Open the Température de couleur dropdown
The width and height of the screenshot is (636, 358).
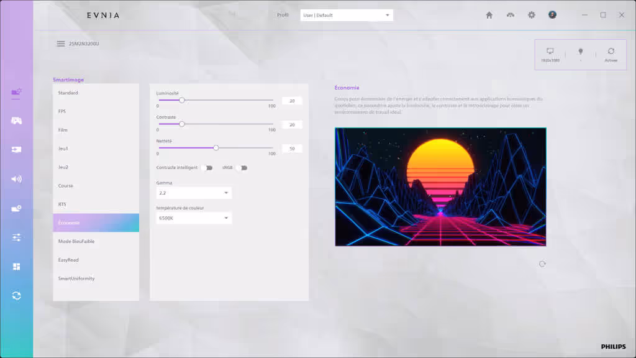(x=194, y=218)
